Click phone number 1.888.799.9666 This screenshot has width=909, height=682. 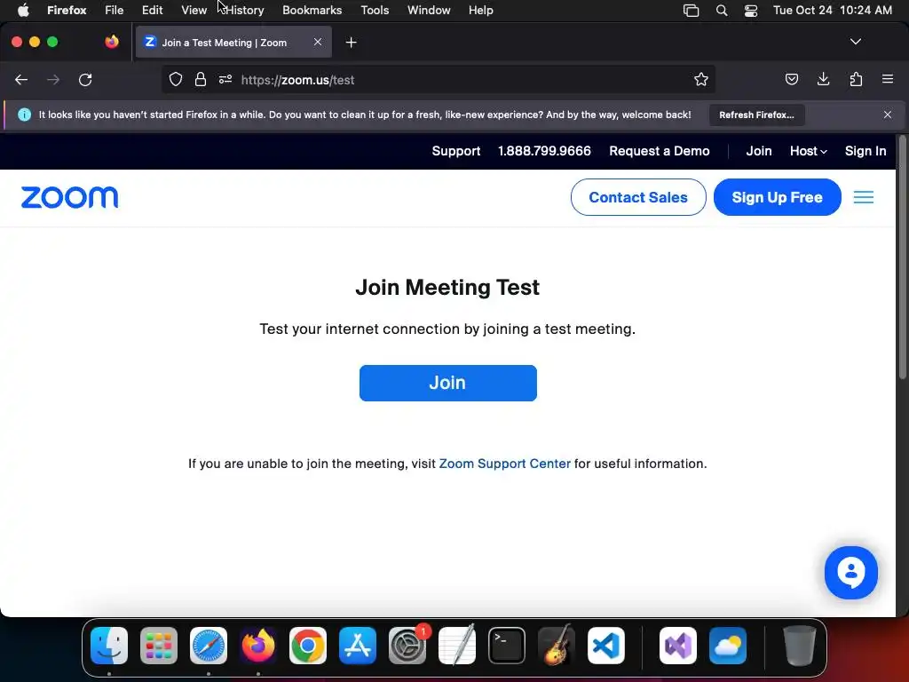pyautogui.click(x=544, y=151)
